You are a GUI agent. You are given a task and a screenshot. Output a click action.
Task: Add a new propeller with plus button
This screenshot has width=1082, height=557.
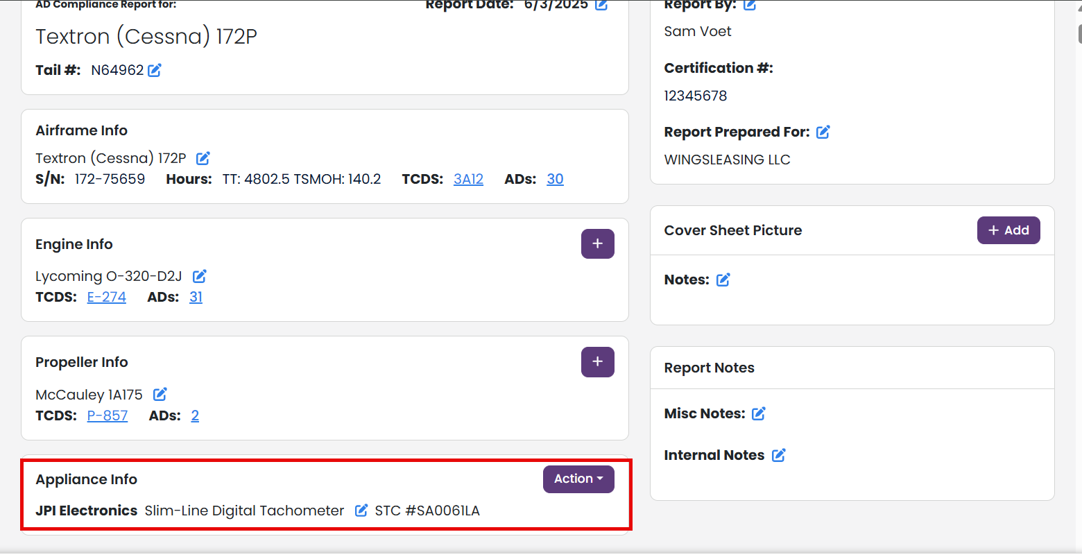point(598,361)
